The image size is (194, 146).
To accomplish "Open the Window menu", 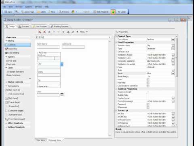I will point(38,7).
